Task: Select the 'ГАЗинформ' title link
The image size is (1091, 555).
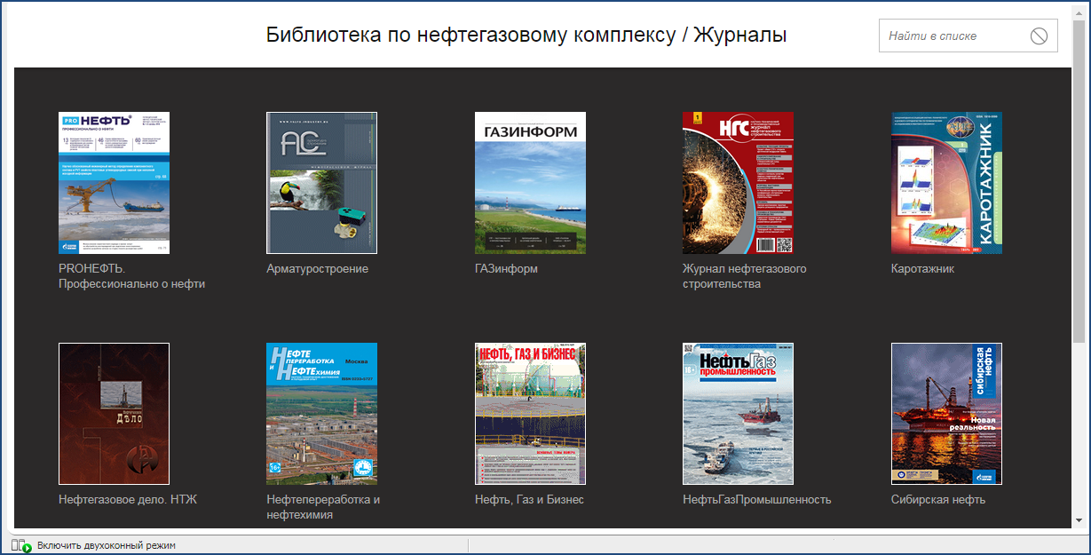Action: [x=506, y=268]
